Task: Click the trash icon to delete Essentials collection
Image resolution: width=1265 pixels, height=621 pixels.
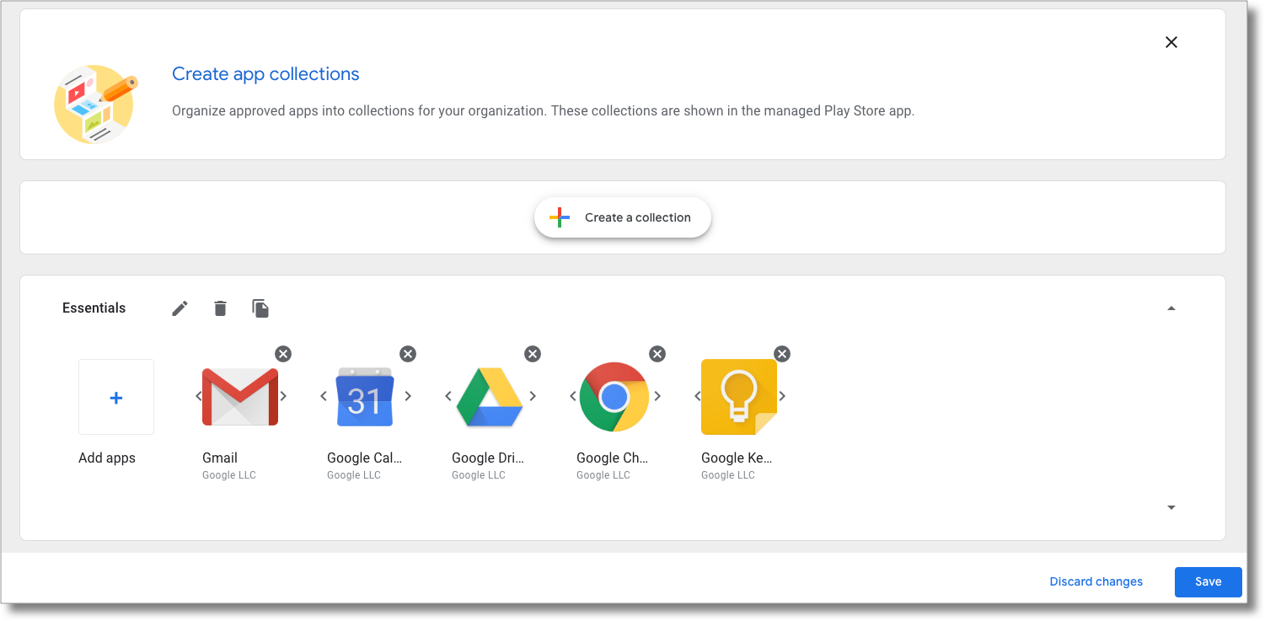Action: [219, 308]
